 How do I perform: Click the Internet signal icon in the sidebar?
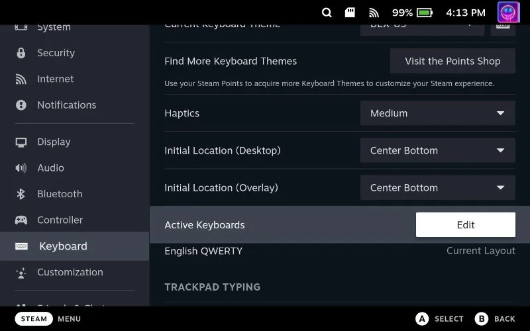point(21,79)
